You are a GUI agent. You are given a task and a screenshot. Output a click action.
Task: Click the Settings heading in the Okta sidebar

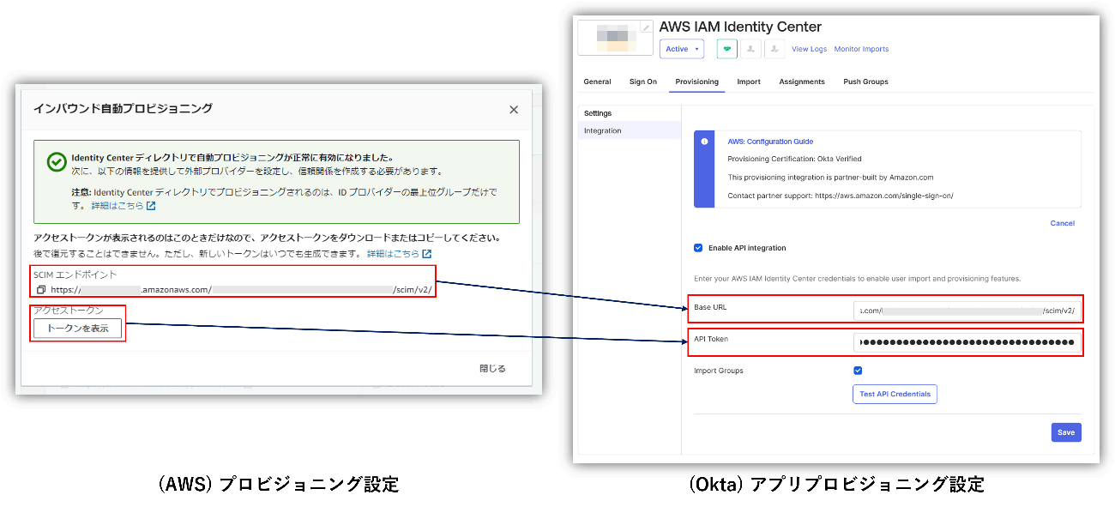[x=598, y=113]
